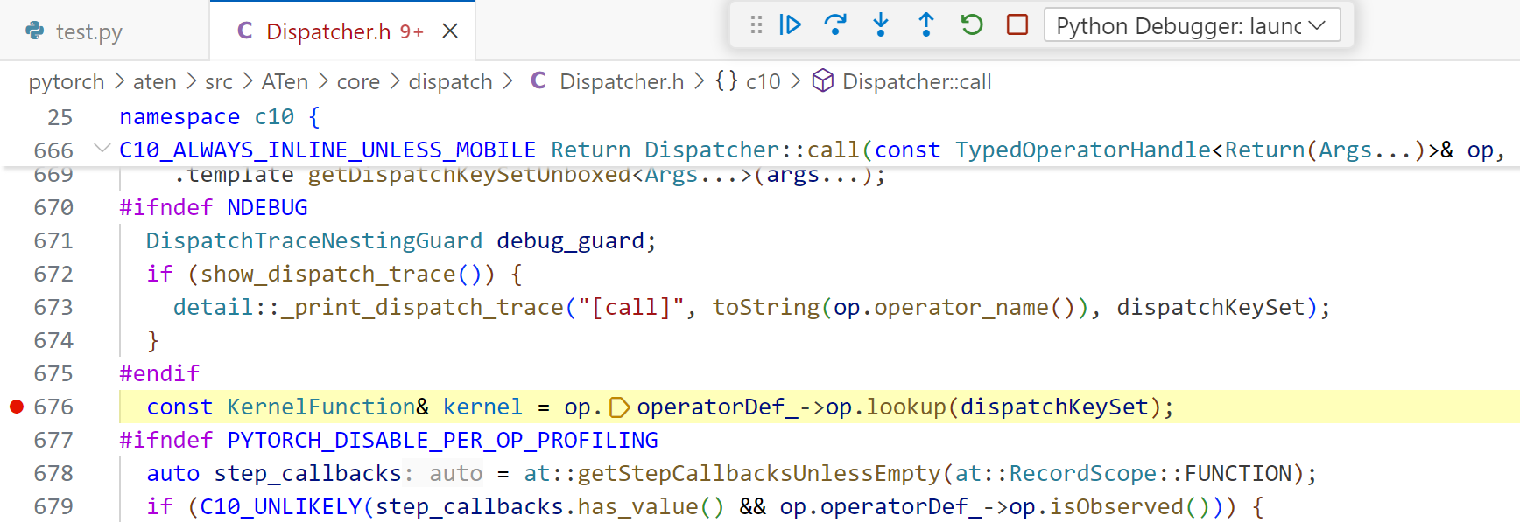Grab the debug toolbar drag handle
This screenshot has height=522, width=1520.
[x=756, y=24]
